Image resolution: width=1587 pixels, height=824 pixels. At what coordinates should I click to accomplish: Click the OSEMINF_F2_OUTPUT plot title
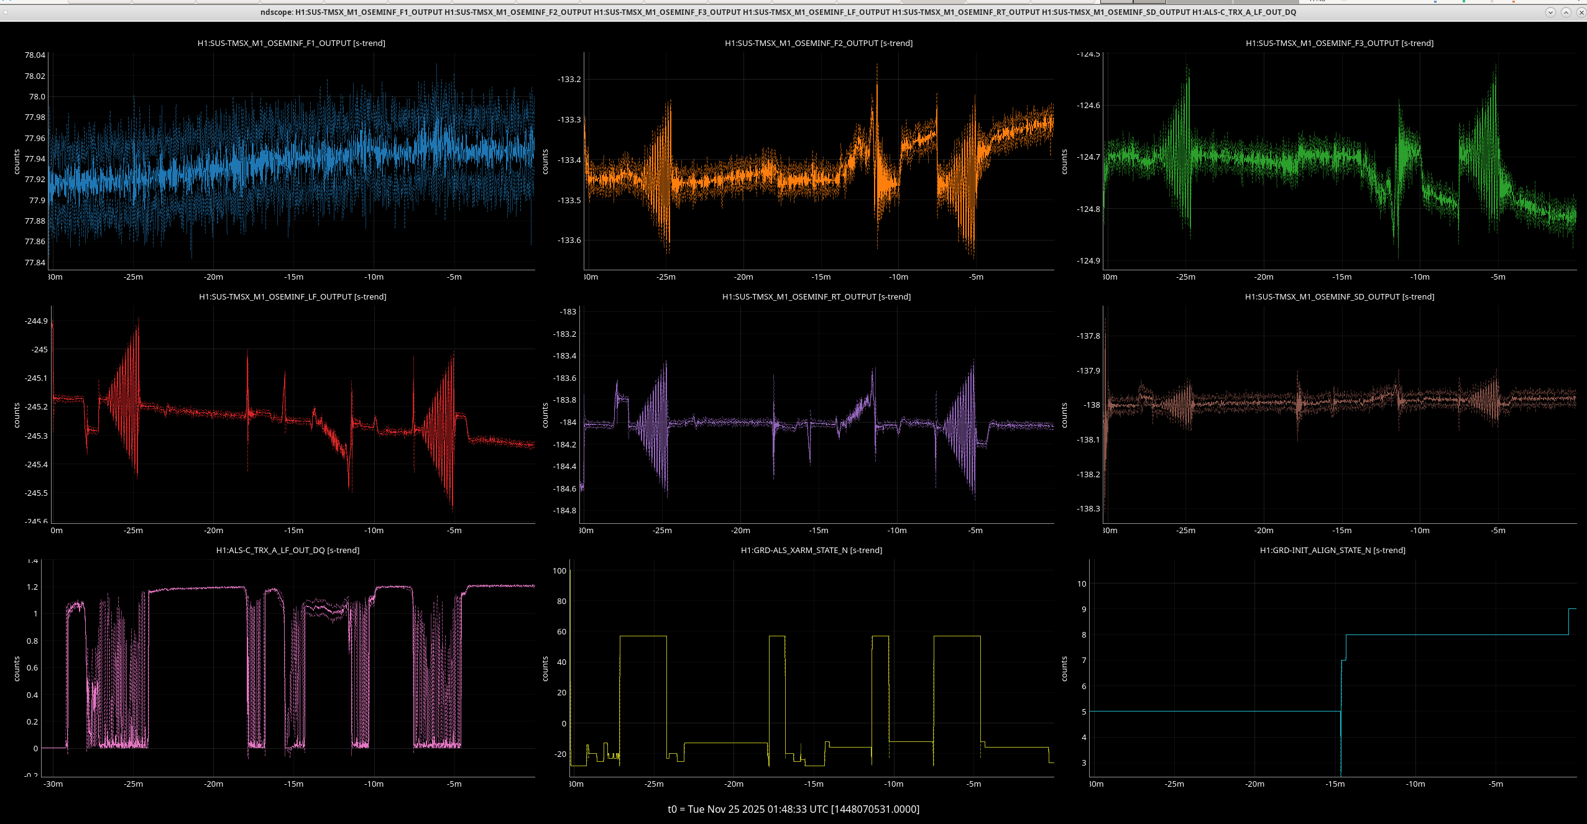pyautogui.click(x=818, y=43)
